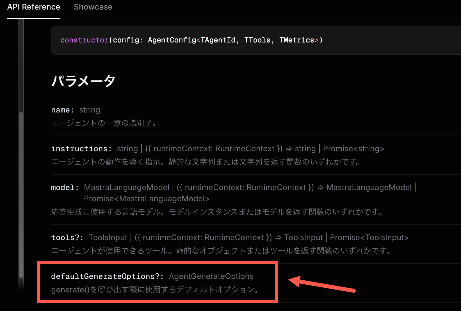Click the name parameter label
Viewport: 461px width, 311px height.
tap(63, 110)
